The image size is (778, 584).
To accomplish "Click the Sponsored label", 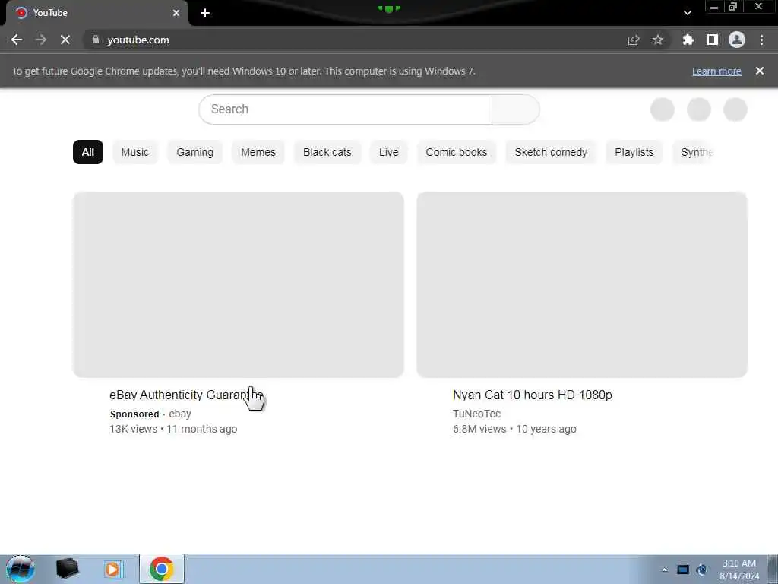I will pyautogui.click(x=134, y=414).
